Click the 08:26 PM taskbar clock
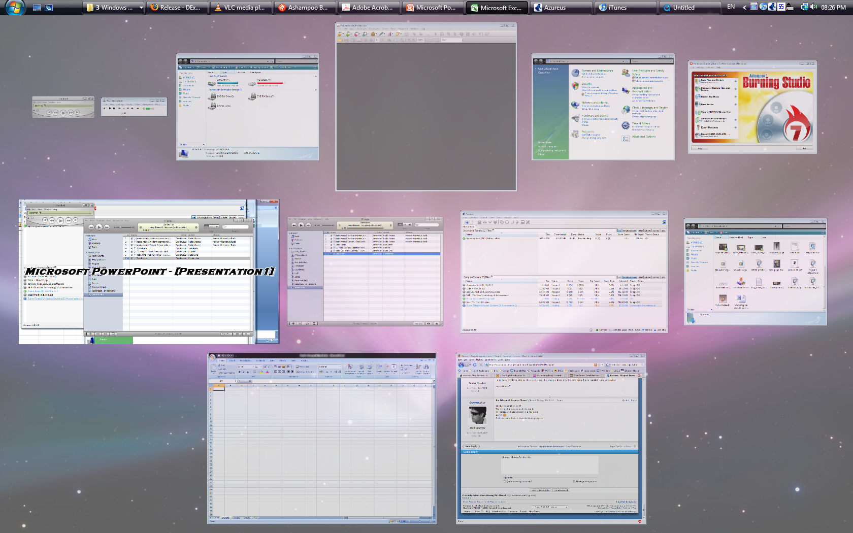The image size is (853, 533). pos(833,8)
